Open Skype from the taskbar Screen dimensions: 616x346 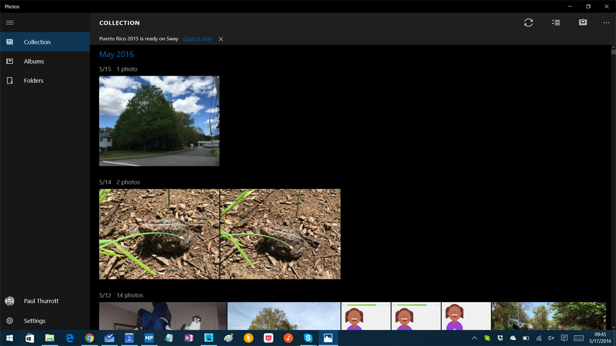308,338
